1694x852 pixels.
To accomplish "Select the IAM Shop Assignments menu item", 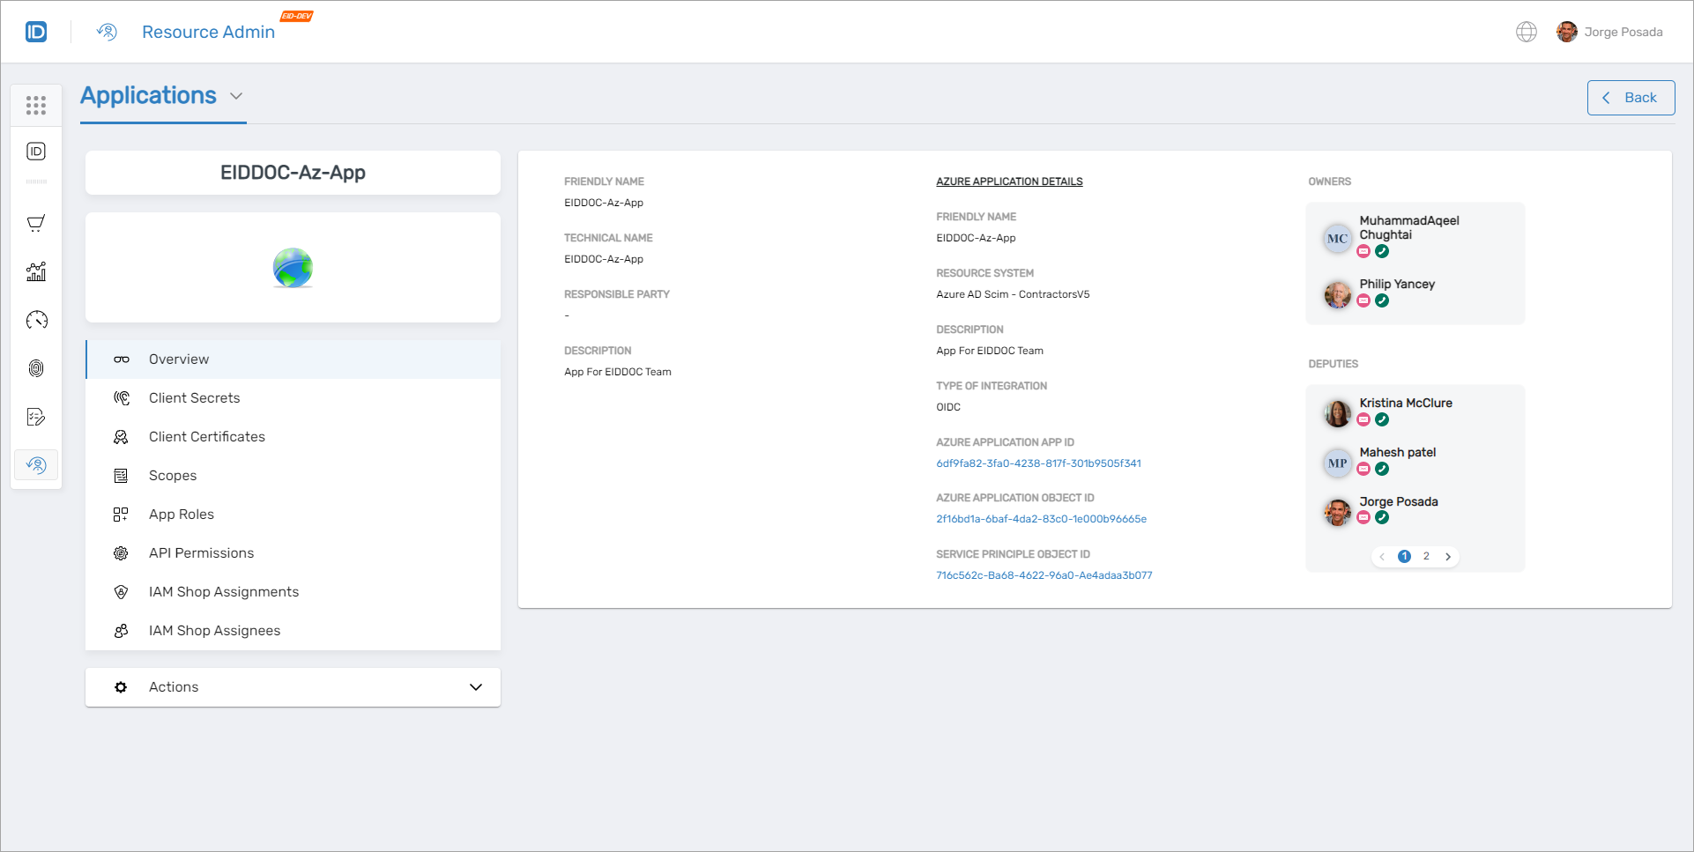I will click(223, 591).
